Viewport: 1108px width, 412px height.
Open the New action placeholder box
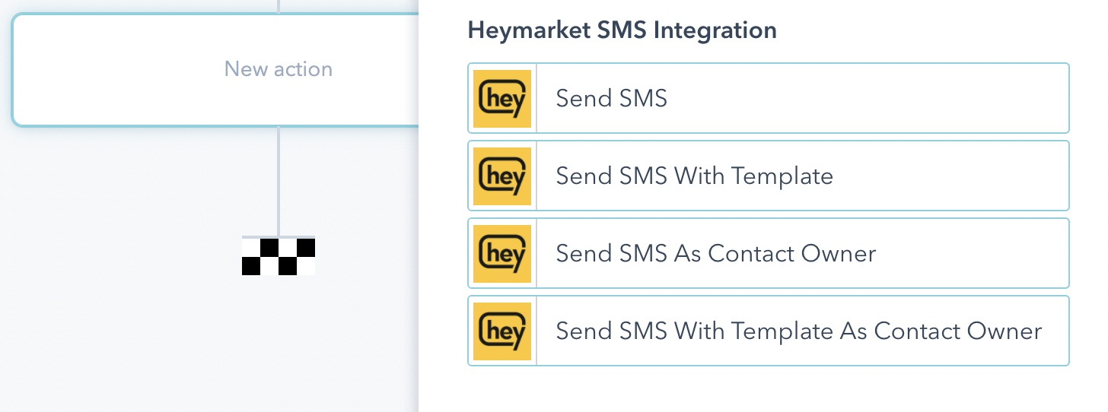point(152,70)
